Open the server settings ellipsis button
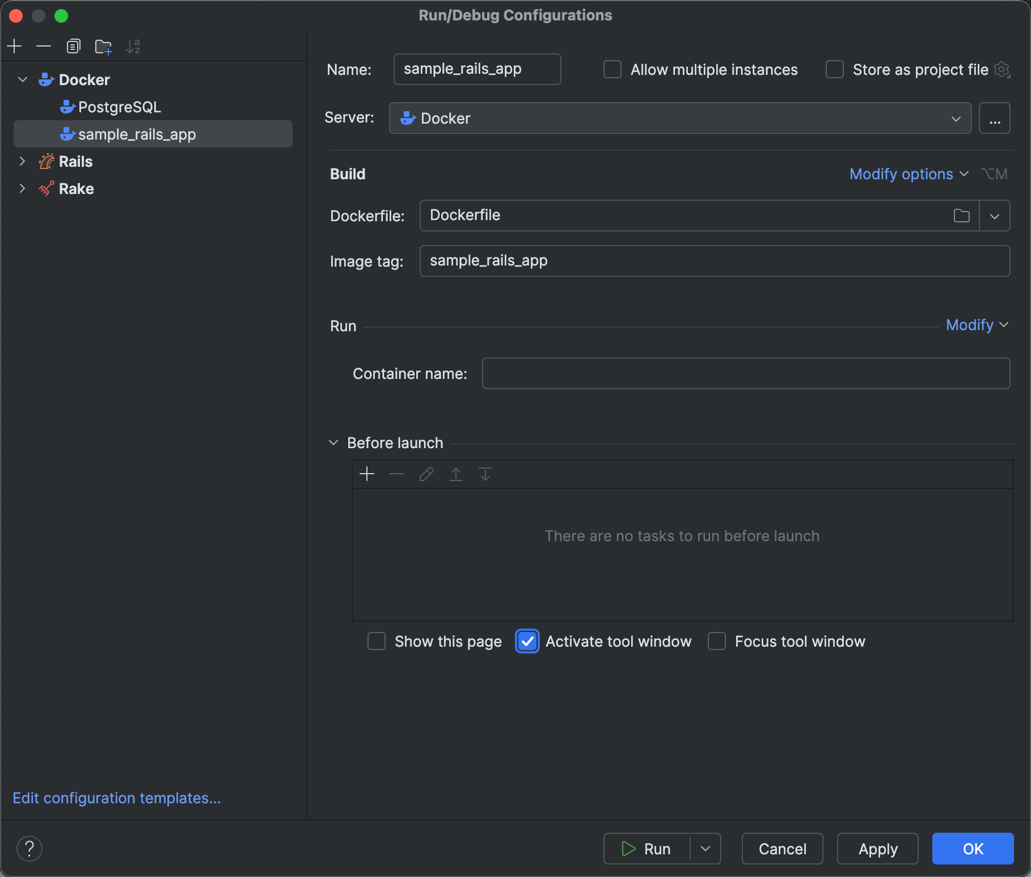This screenshot has height=877, width=1031. [x=995, y=118]
